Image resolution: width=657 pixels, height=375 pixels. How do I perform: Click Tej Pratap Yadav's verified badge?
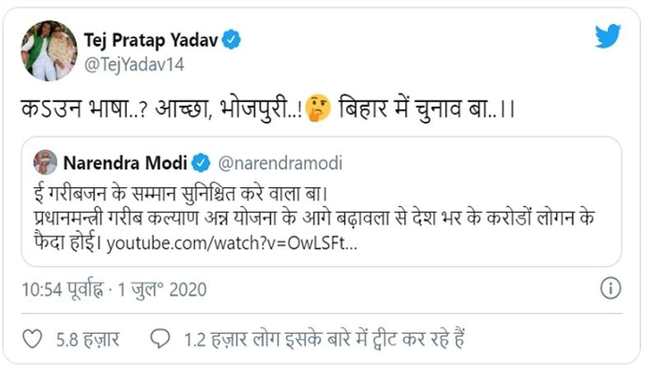tap(231, 40)
